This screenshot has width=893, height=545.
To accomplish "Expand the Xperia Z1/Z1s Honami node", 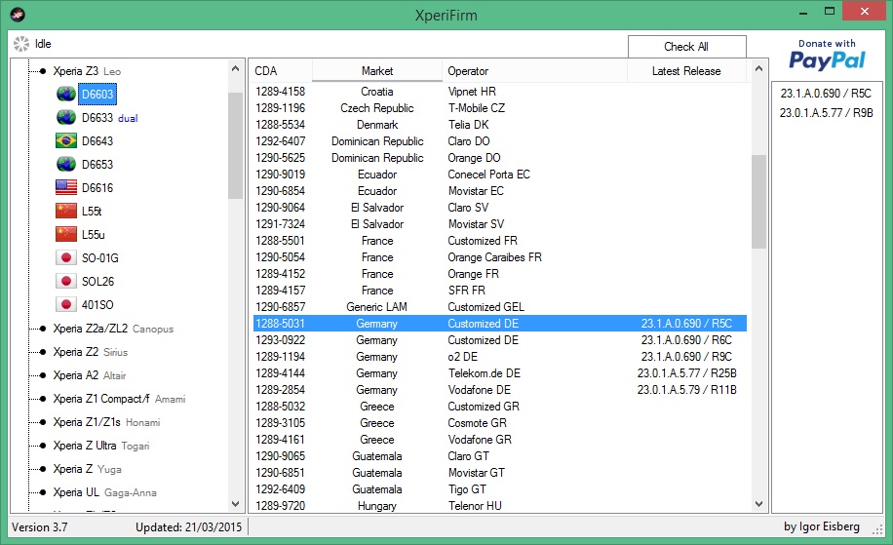I will [43, 422].
